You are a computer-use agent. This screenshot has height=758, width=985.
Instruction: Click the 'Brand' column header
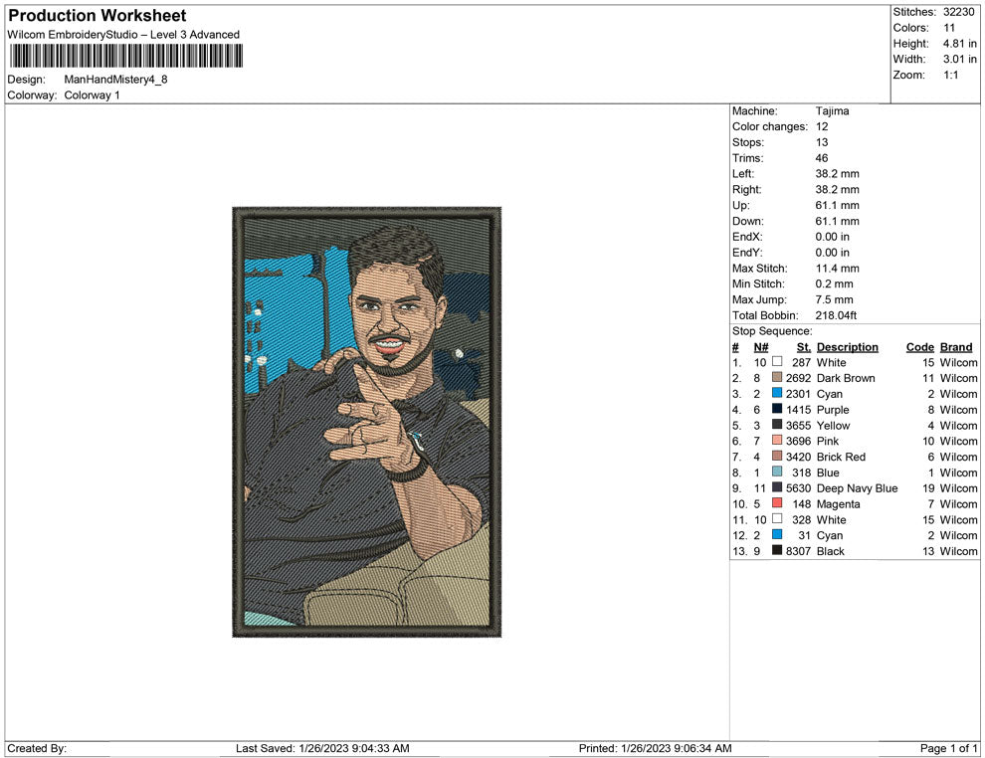pyautogui.click(x=956, y=347)
